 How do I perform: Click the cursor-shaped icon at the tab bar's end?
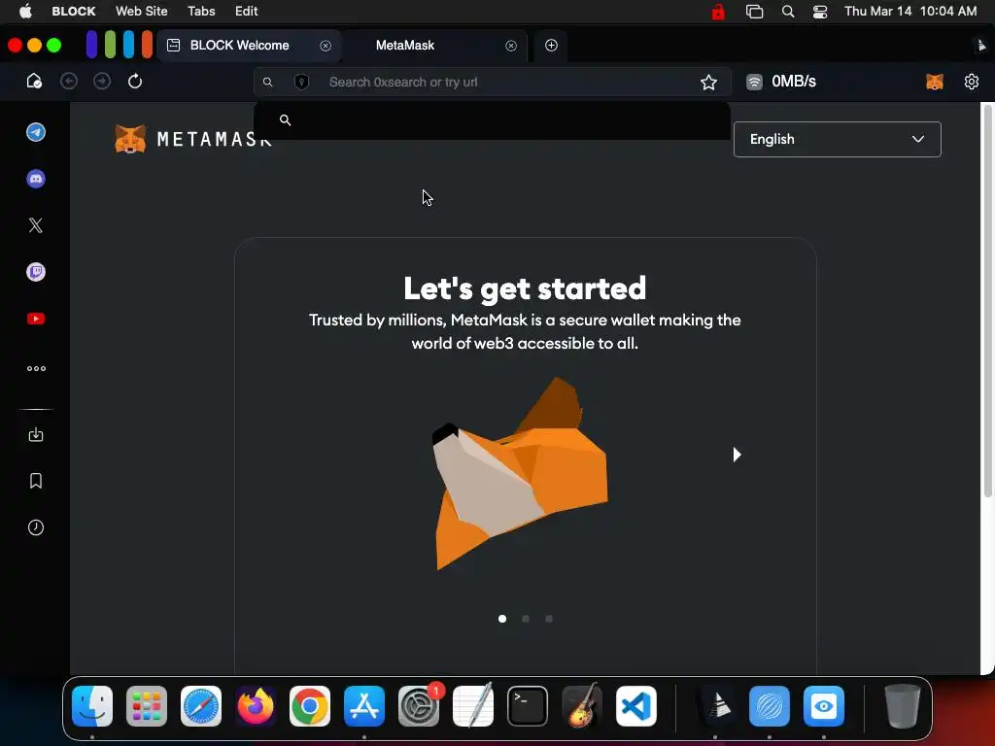point(981,45)
